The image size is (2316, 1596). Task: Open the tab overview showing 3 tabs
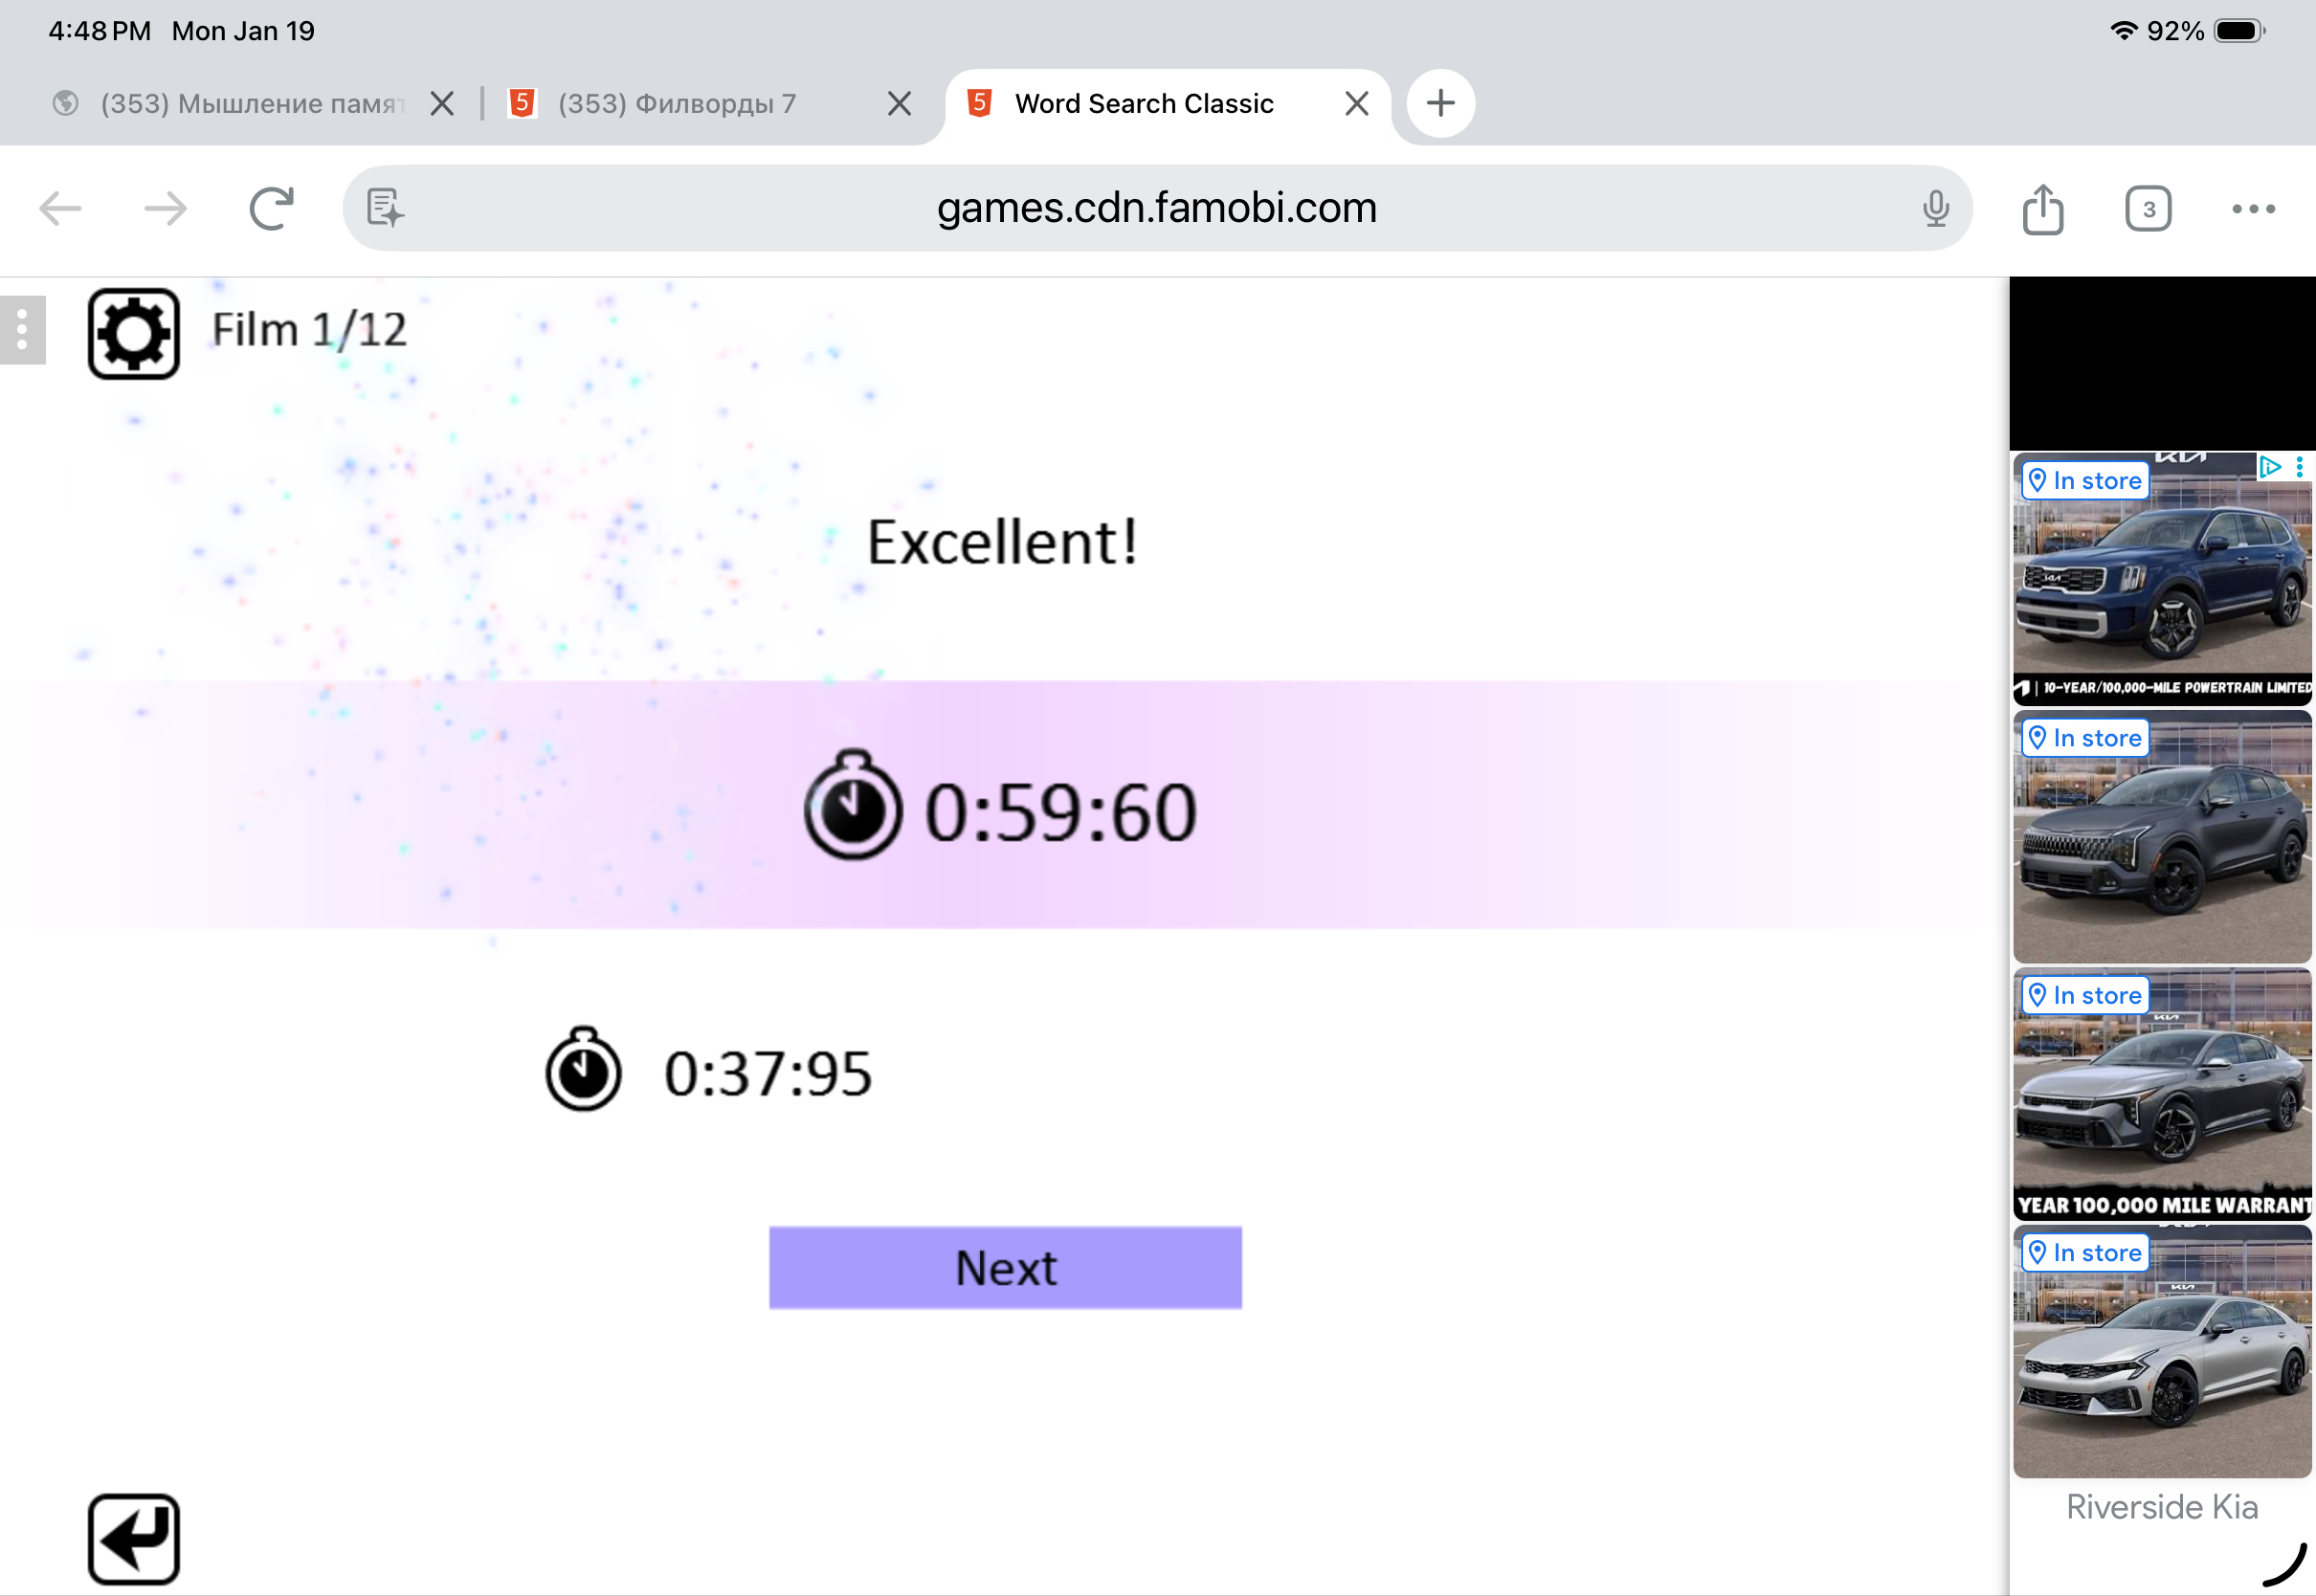[2147, 209]
